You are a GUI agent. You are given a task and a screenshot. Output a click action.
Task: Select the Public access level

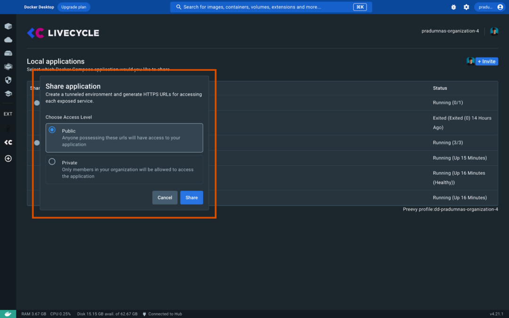coord(52,130)
